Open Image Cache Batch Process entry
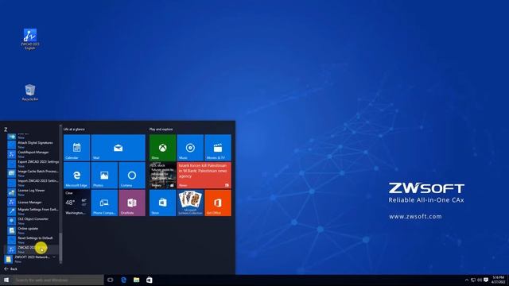The width and height of the screenshot is (509, 286). pos(33,173)
